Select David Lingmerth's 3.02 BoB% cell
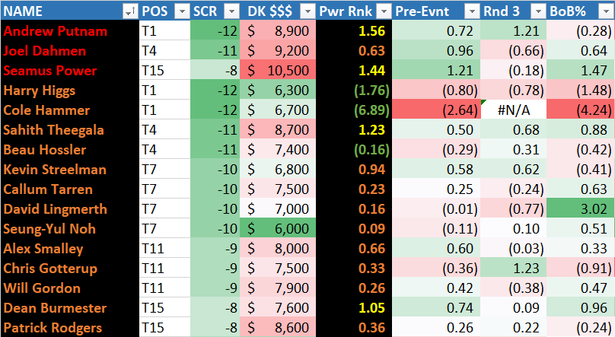This screenshot has height=337, width=615. 581,209
